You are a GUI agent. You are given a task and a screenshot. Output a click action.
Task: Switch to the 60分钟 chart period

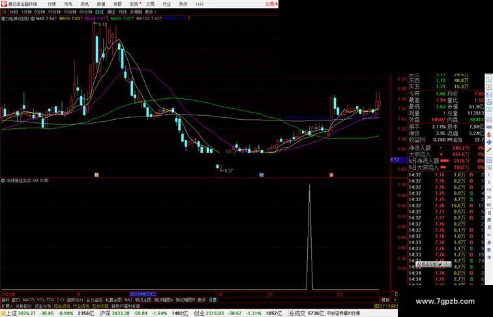pos(85,12)
